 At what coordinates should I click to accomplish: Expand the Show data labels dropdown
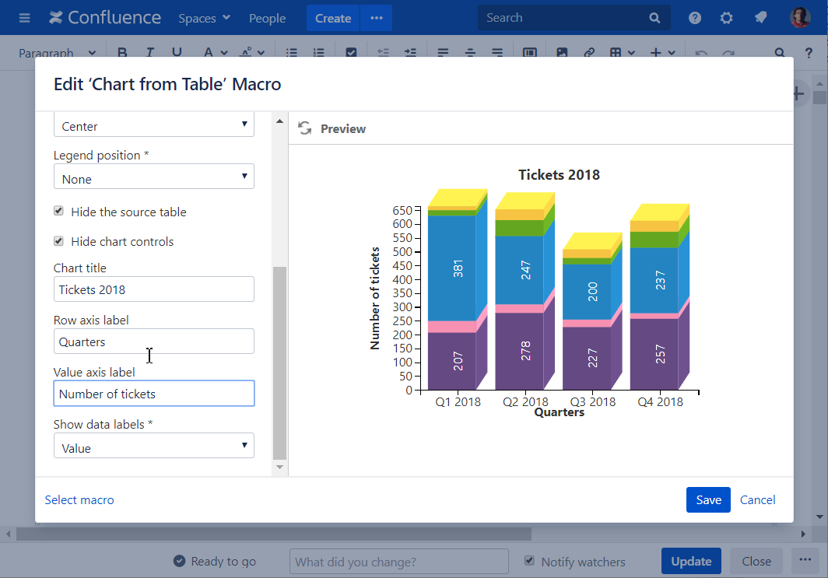(153, 447)
